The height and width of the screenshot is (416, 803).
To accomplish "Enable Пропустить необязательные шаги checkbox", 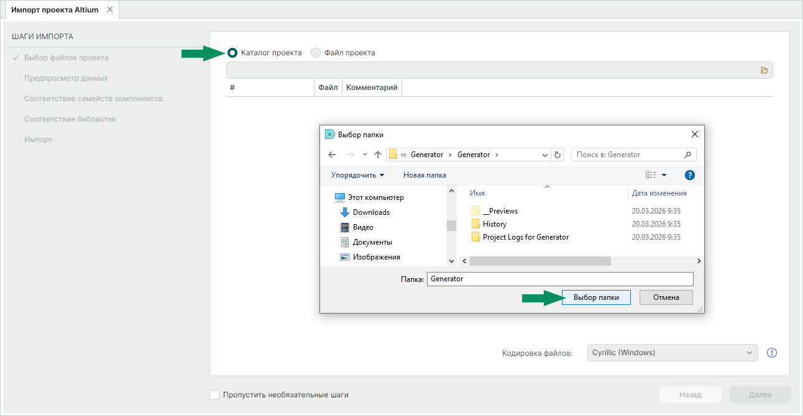I will coord(215,395).
